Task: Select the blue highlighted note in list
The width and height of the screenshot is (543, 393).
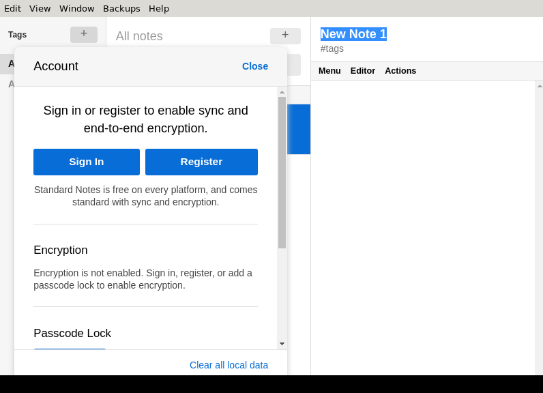Action: click(x=299, y=129)
